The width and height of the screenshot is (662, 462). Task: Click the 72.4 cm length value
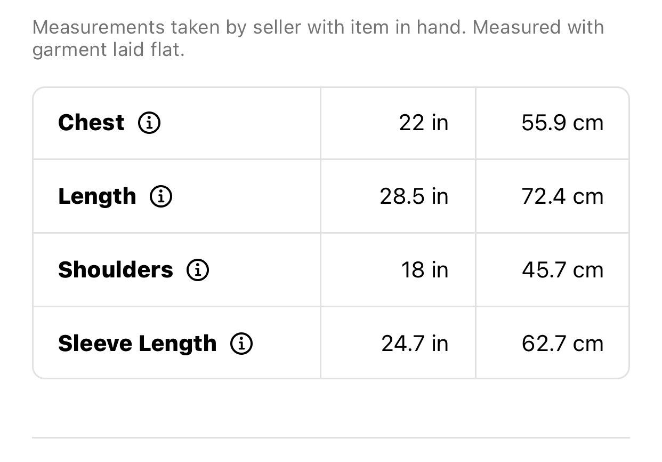tap(562, 197)
